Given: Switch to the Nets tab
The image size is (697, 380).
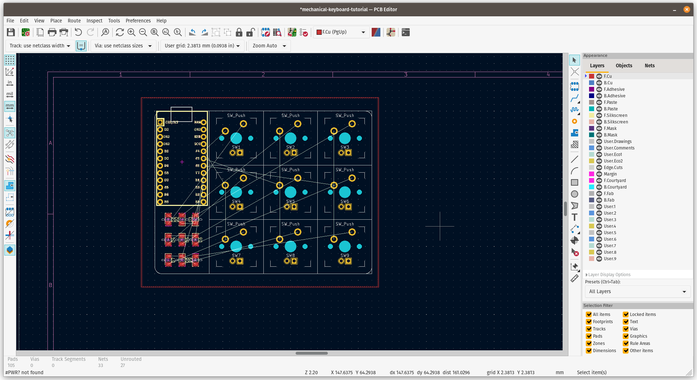Looking at the screenshot, I should point(649,66).
